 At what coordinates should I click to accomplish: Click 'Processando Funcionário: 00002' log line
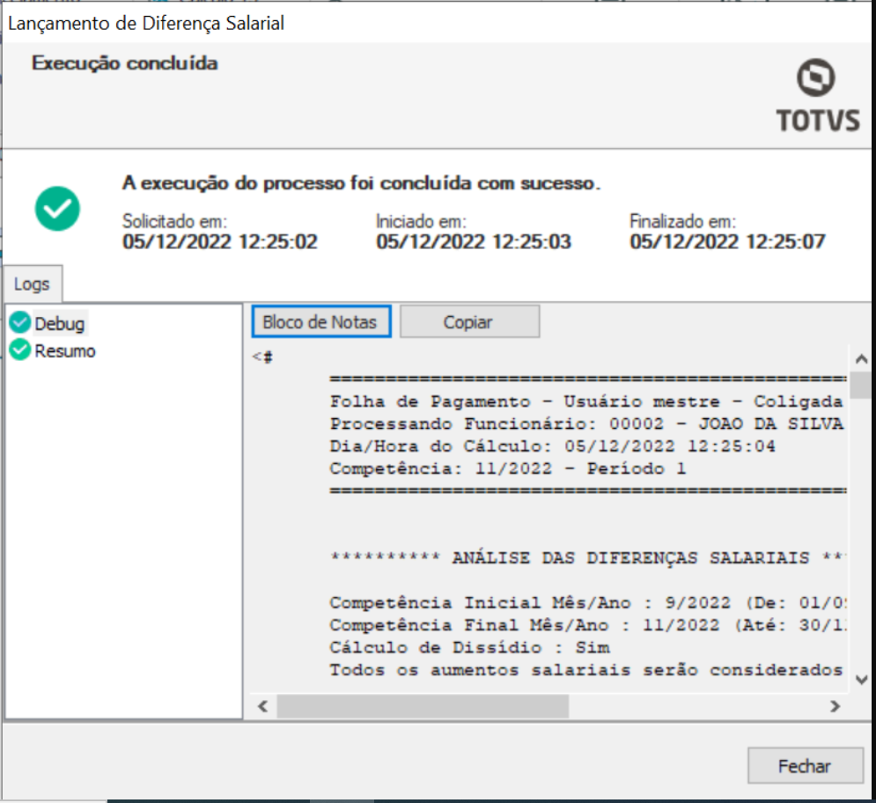coord(586,424)
